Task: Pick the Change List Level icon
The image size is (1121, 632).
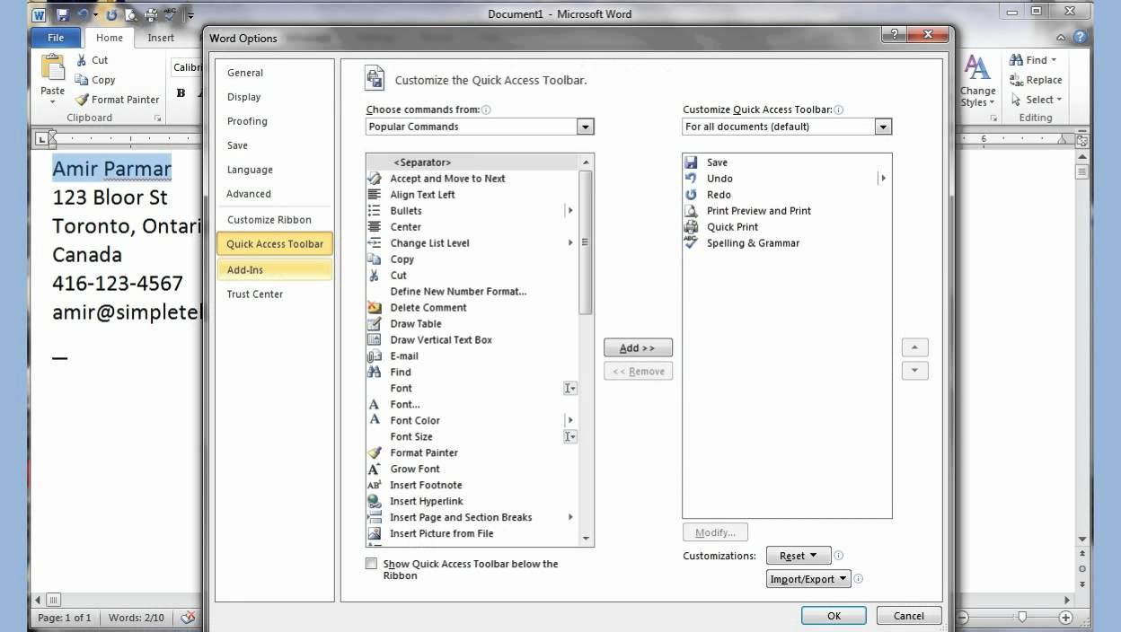Action: pos(375,243)
